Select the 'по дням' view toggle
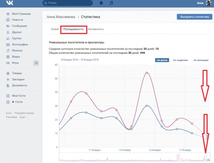The image size is (214, 163). click(162, 60)
